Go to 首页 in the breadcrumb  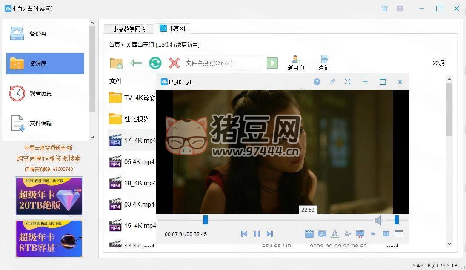[x=114, y=45]
